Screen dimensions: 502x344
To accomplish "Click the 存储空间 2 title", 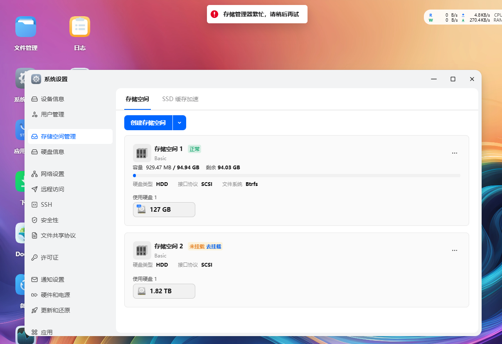I will click(169, 246).
